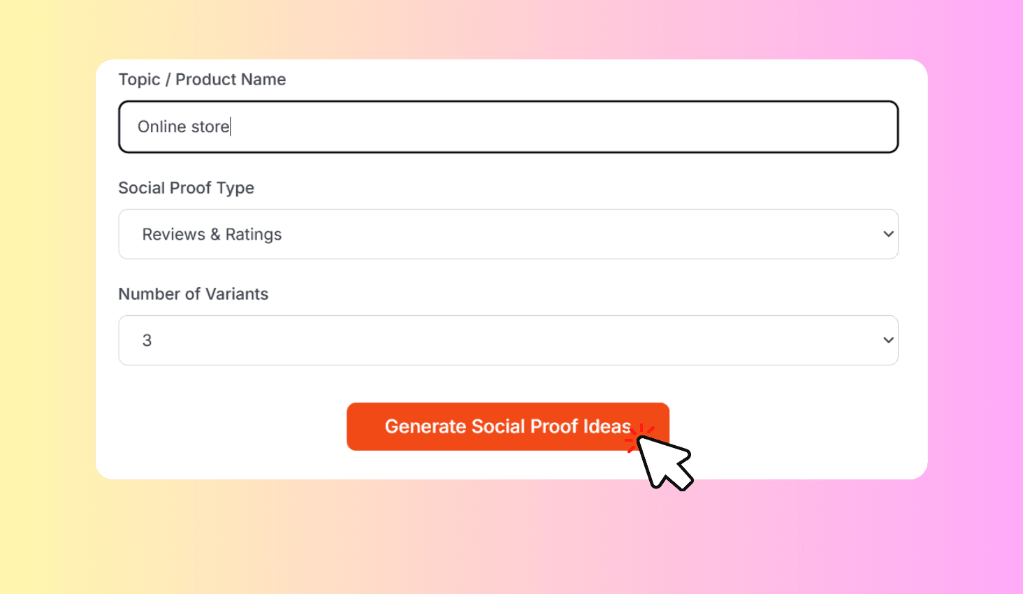The width and height of the screenshot is (1023, 594).
Task: Click the "Social Proof Type" label
Action: point(186,188)
